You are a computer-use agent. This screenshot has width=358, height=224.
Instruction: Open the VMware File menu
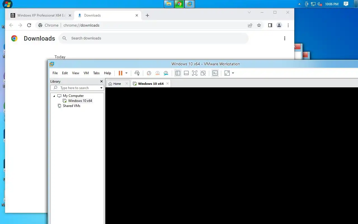click(55, 73)
